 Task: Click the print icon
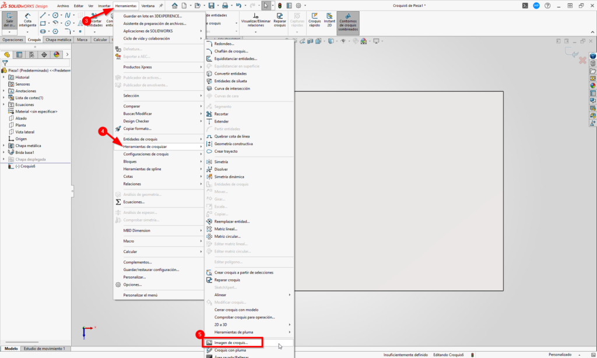pyautogui.click(x=224, y=6)
